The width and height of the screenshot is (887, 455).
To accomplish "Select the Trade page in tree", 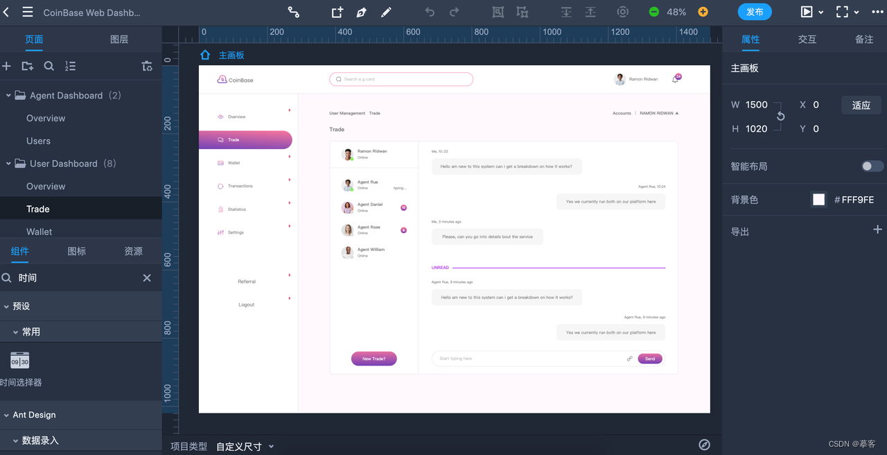I will point(38,209).
